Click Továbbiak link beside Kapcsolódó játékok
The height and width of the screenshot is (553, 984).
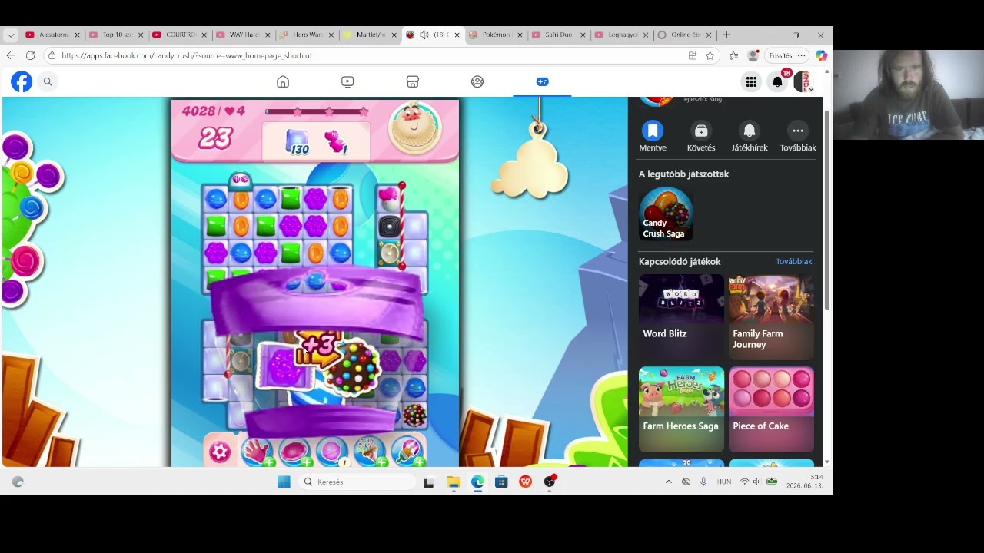[794, 261]
